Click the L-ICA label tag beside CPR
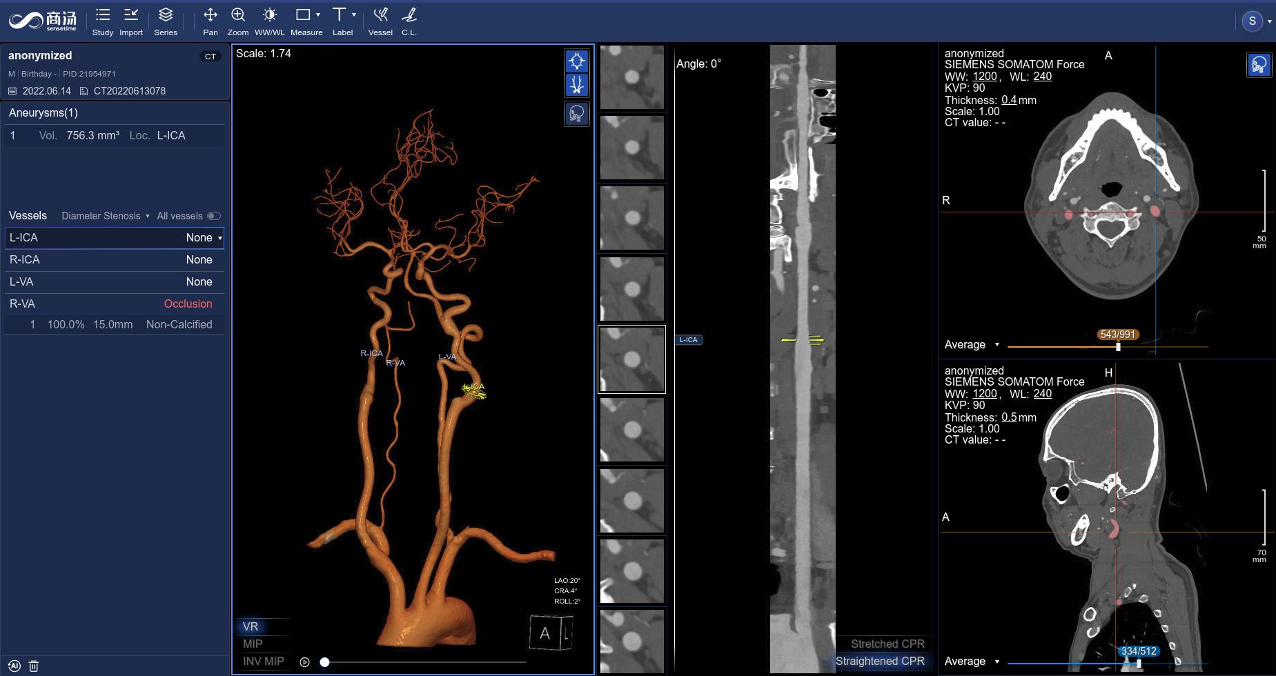 pyautogui.click(x=688, y=339)
